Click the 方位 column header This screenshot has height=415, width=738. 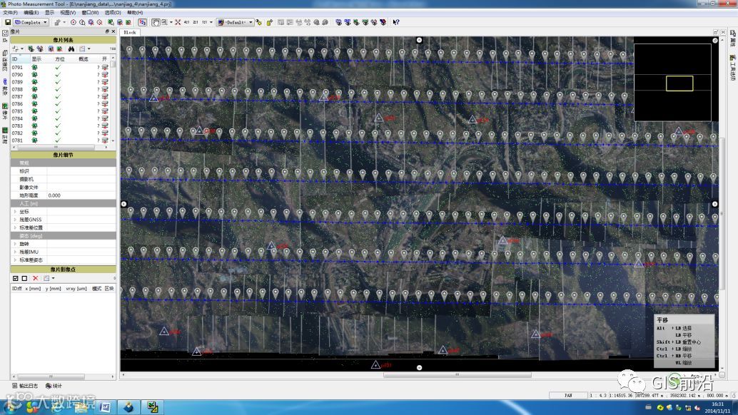[x=60, y=58]
